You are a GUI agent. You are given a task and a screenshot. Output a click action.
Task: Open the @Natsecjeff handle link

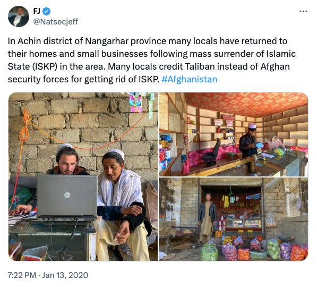coord(56,21)
